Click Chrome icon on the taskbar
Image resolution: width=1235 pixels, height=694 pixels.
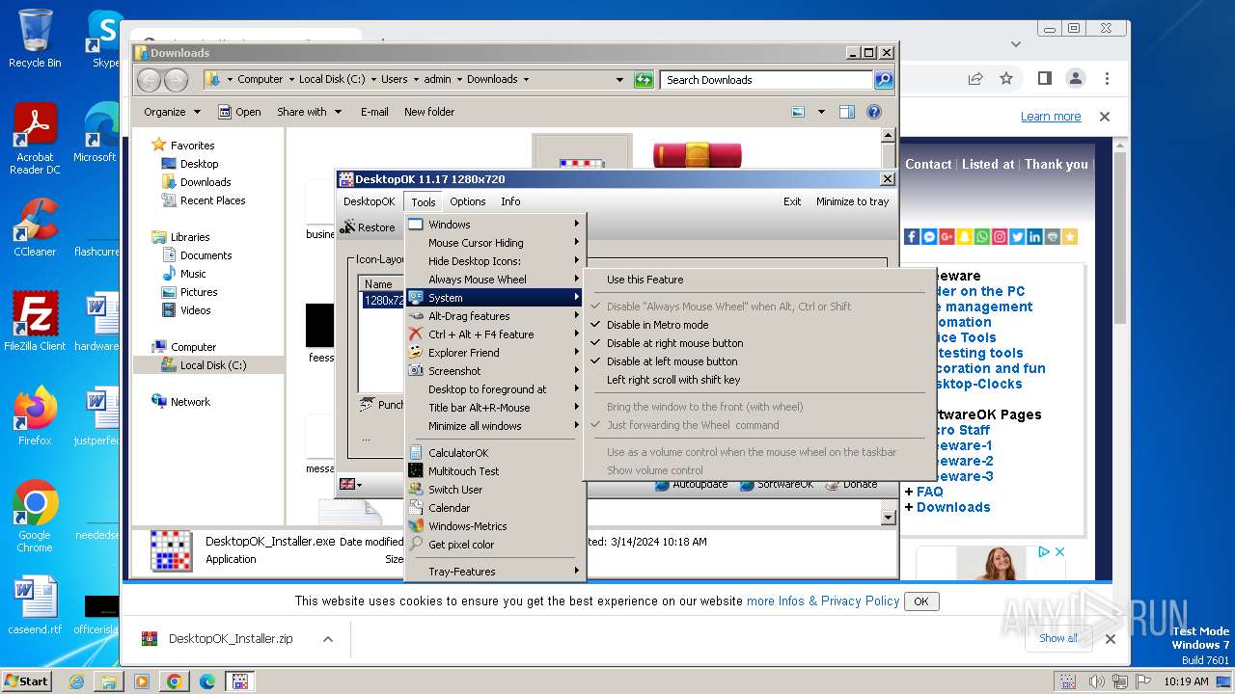coord(175,681)
